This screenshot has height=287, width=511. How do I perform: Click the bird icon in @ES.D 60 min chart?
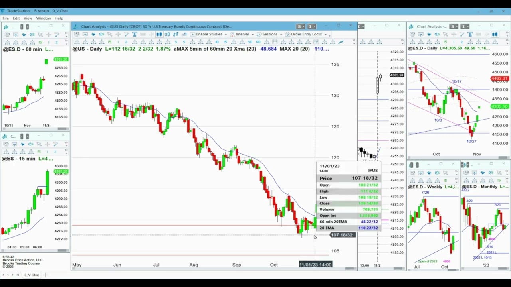point(24,34)
